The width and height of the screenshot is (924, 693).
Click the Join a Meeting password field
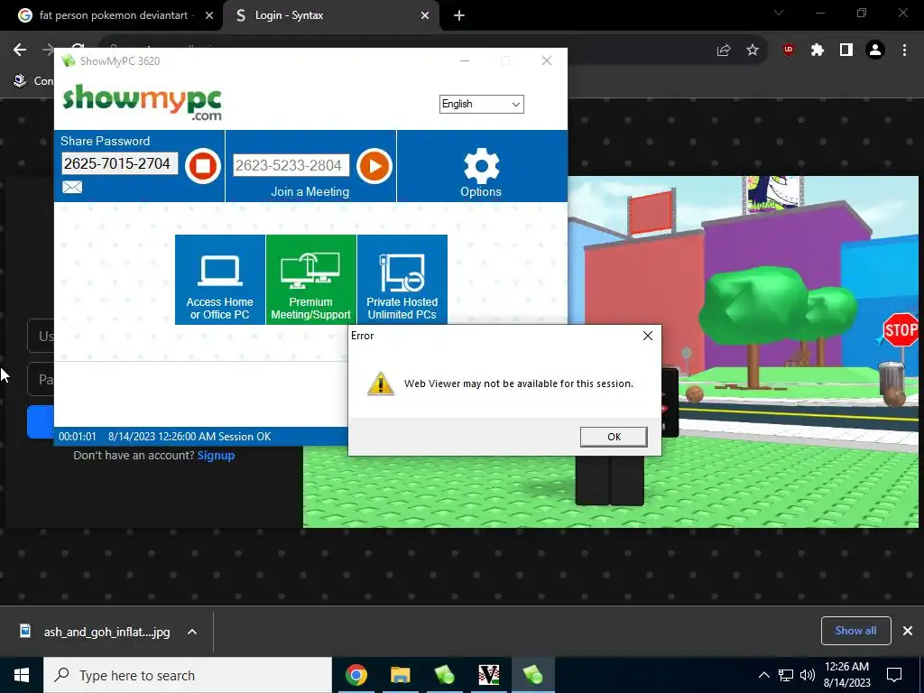pyautogui.click(x=291, y=165)
